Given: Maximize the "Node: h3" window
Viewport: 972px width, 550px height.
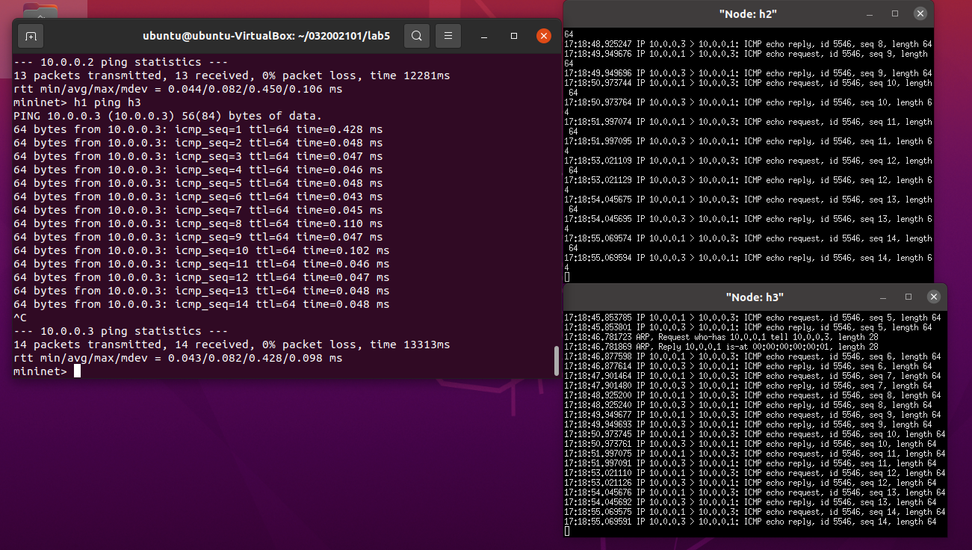Looking at the screenshot, I should (x=908, y=297).
